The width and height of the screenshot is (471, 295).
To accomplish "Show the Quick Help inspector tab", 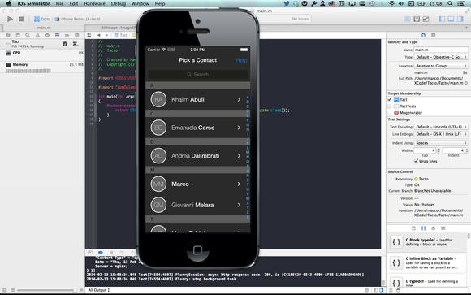I will [x=433, y=36].
